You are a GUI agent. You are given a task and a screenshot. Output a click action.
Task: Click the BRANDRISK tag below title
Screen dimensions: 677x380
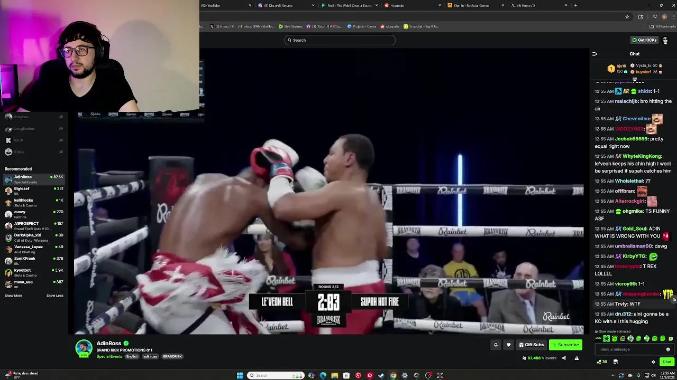click(x=172, y=356)
